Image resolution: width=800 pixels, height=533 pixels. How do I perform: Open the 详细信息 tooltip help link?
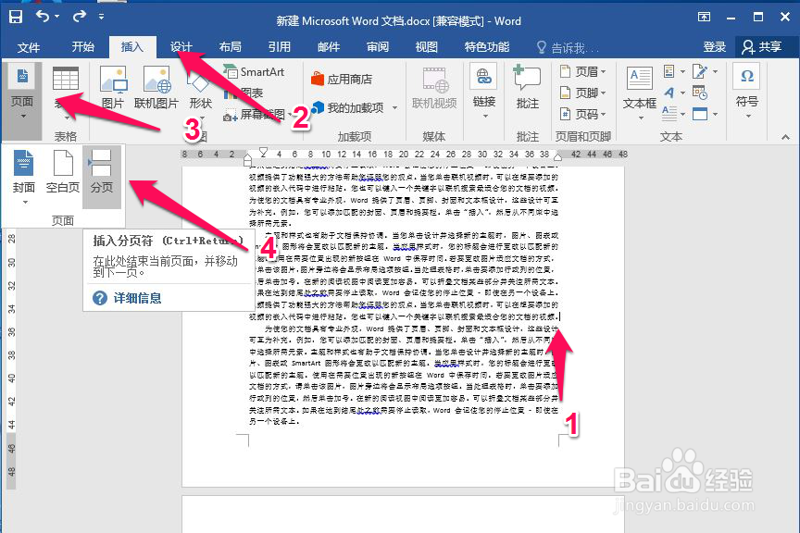136,298
